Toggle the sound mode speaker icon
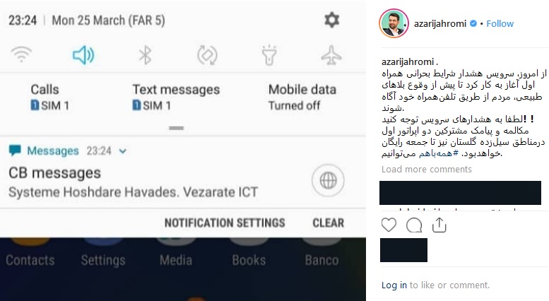Image resolution: width=549 pixels, height=301 pixels. click(x=83, y=55)
